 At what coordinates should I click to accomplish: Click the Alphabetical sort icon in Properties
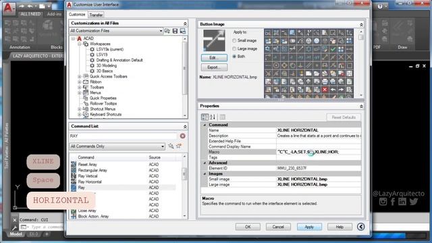coord(213,117)
